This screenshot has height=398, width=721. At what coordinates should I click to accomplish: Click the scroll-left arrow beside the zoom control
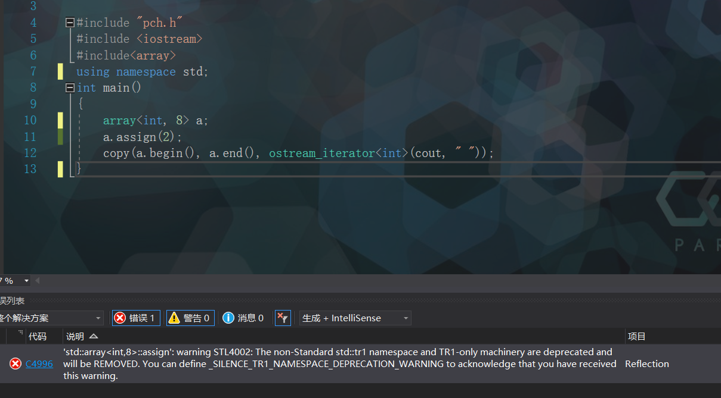click(37, 280)
